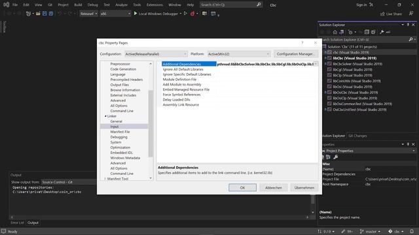Open the Configuration dropdown in Property Pages
The height and width of the screenshot is (235, 419).
pyautogui.click(x=156, y=54)
